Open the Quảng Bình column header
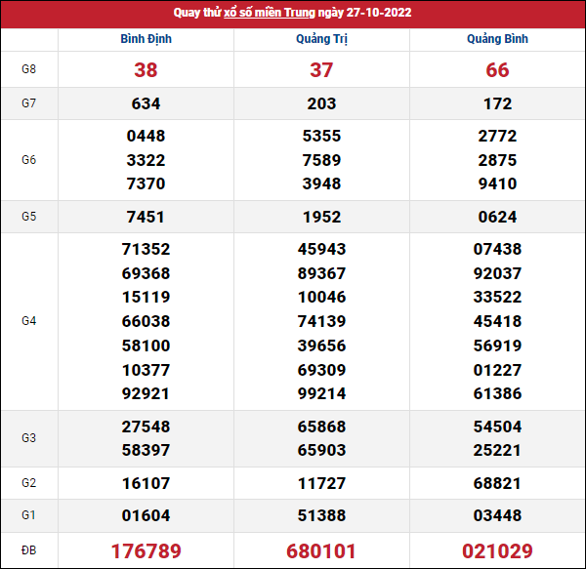Viewport: 586px width, 569px height. coord(497,39)
